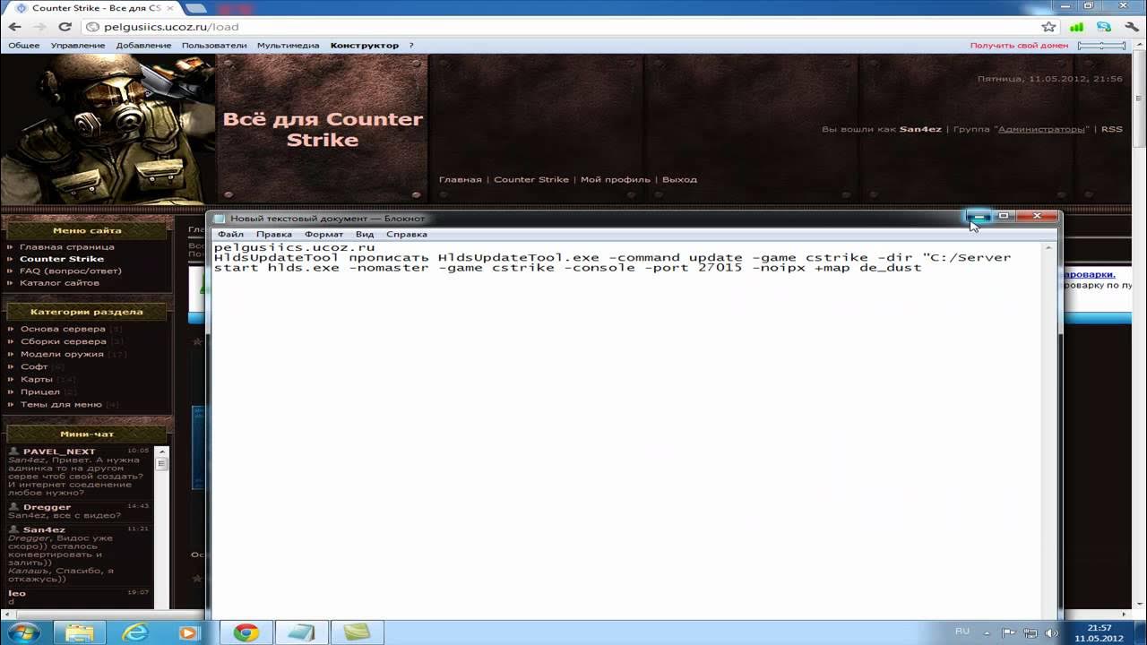Viewport: 1147px width, 645px height.
Task: Open Windows Explorer from the taskbar
Action: 79,632
